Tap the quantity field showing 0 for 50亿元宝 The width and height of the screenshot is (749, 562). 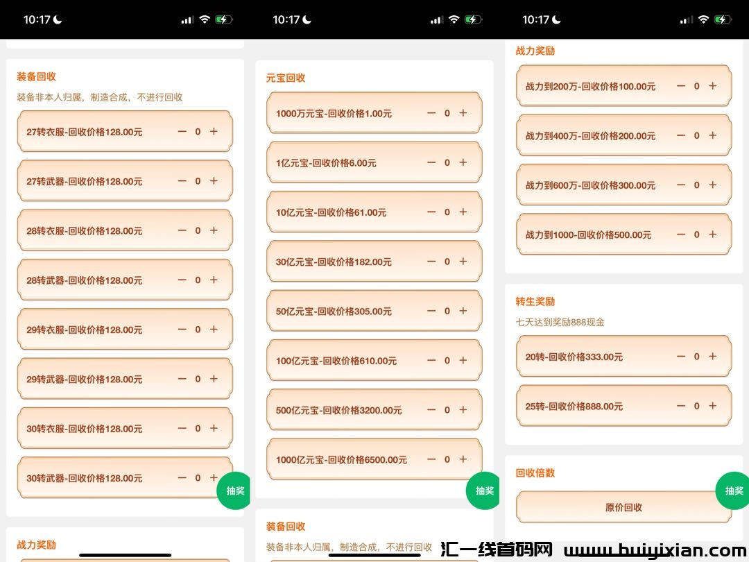447,311
